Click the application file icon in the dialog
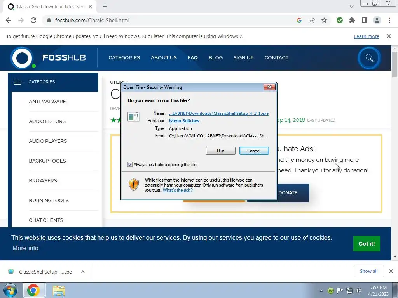 point(133,116)
